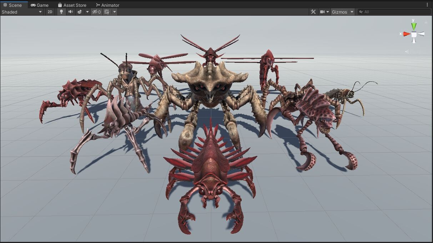Toggle the grid visibility icon

pos(106,12)
